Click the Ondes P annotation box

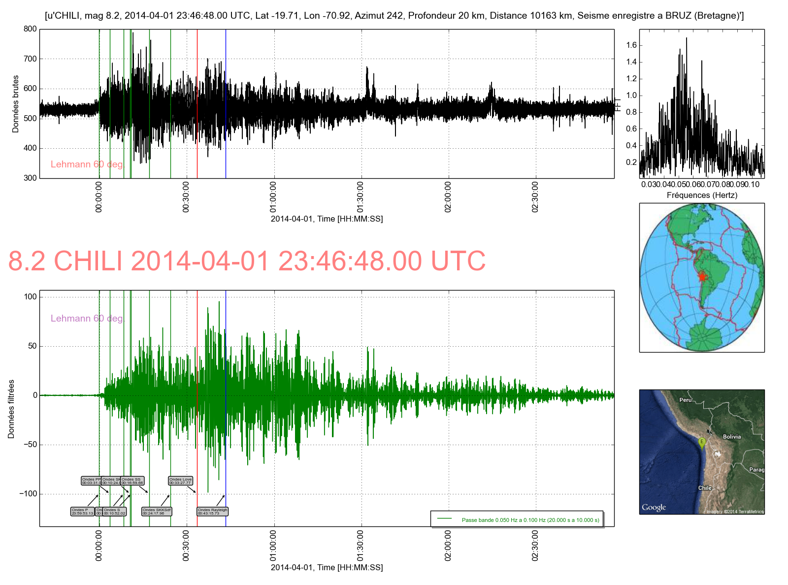[82, 512]
